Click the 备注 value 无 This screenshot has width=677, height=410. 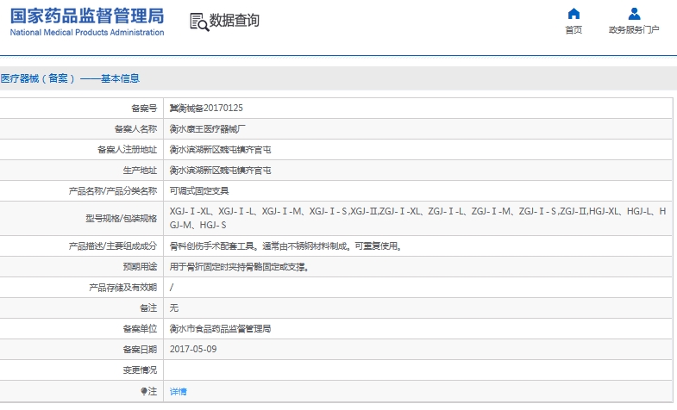[173, 307]
